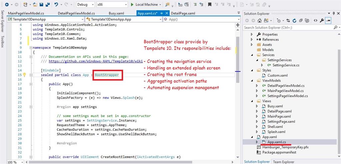The height and width of the screenshot is (164, 341).
Task: Click View Code icon in Solution Explorer
Action: (315, 20)
